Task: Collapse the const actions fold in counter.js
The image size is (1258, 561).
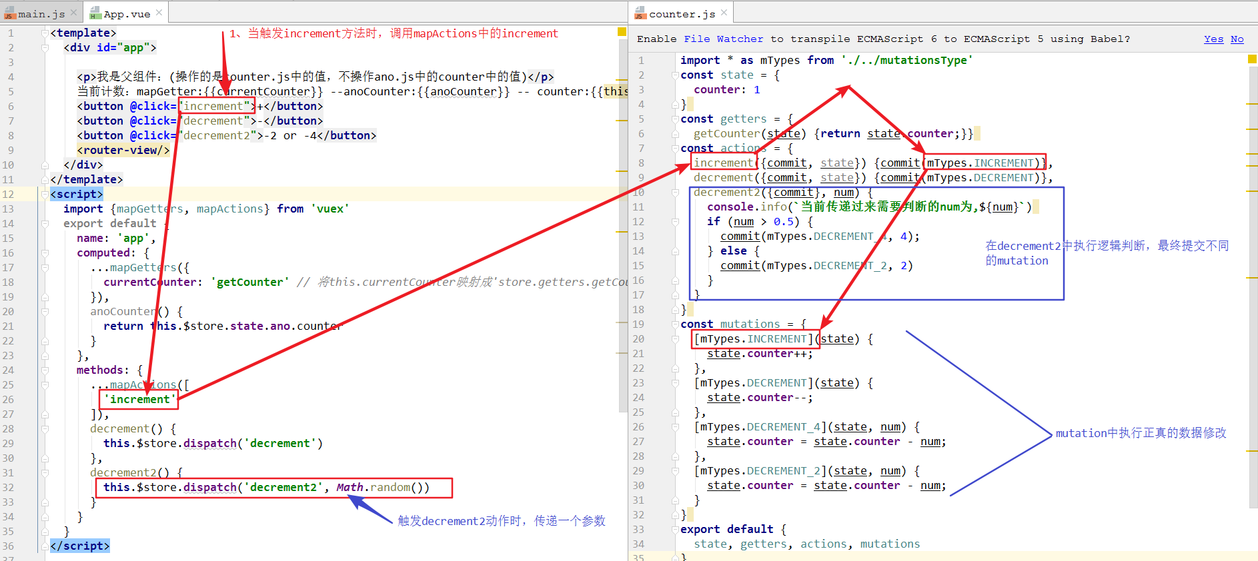Action: pos(675,148)
